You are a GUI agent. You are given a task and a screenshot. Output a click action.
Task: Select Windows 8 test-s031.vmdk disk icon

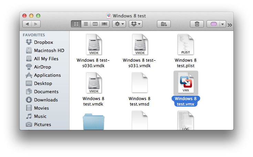[140, 45]
